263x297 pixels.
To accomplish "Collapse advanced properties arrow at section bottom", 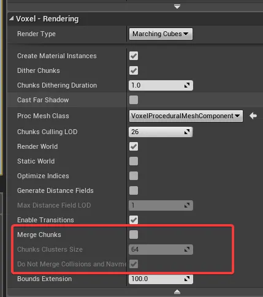I will pyautogui.click(x=177, y=292).
